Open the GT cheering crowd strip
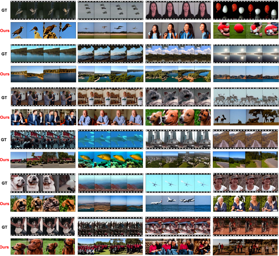This screenshot has height=256, width=279. [x=110, y=227]
